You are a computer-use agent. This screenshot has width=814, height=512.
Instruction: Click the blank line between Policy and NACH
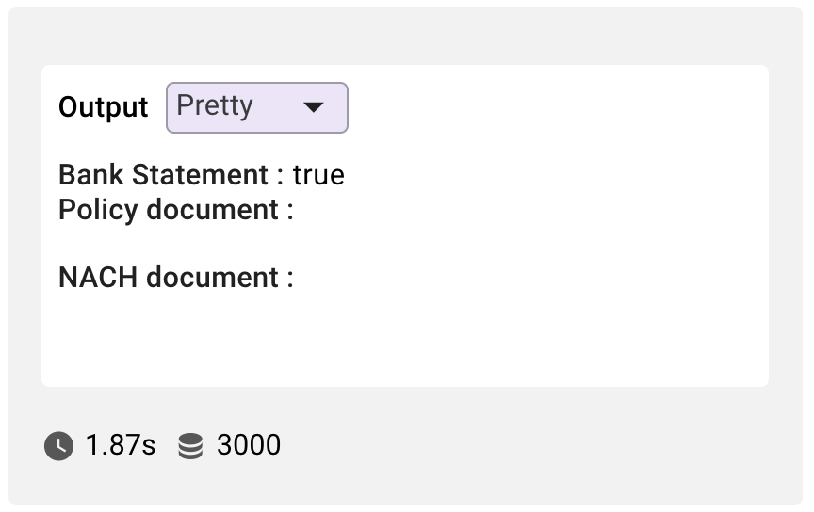coord(405,243)
